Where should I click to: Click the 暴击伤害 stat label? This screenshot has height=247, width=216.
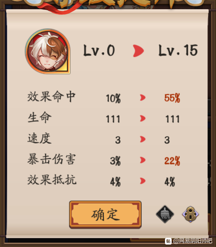pyautogui.click(x=52, y=159)
